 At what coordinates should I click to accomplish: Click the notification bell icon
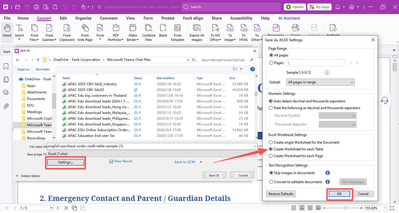(337, 7)
